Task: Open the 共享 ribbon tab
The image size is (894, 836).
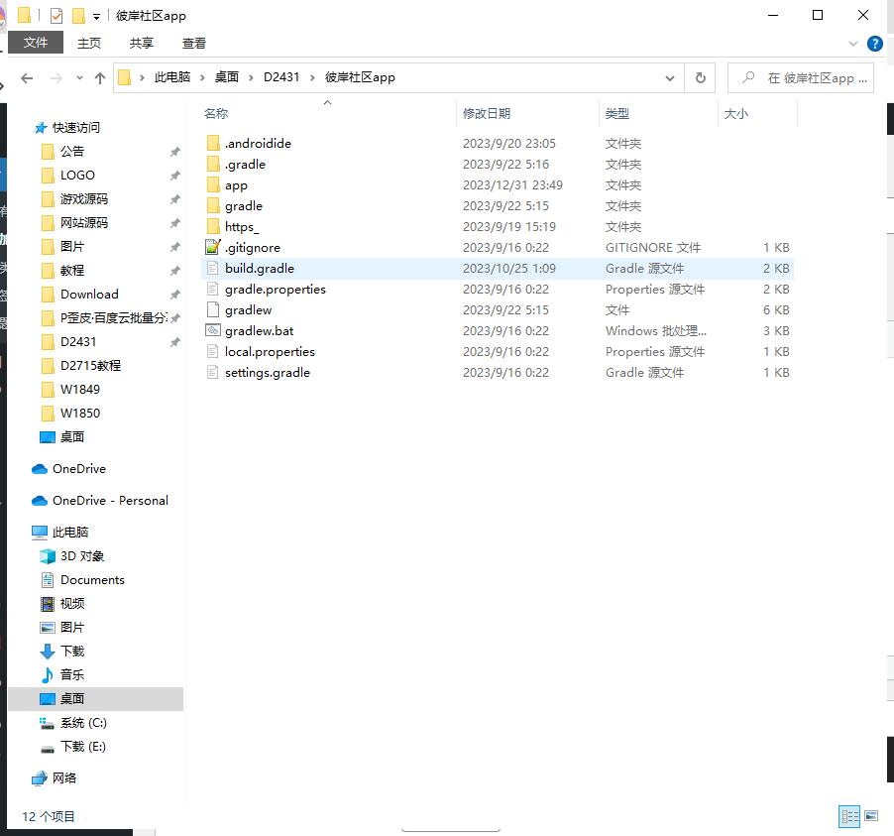Action: tap(142, 43)
